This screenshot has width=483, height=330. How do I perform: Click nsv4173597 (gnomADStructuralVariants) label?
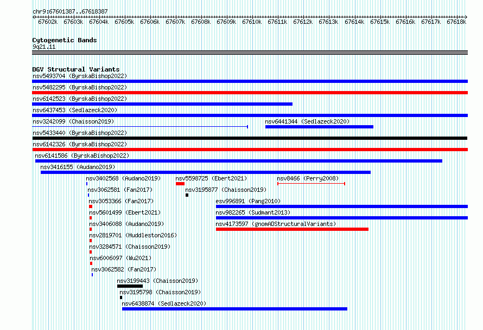point(276,224)
